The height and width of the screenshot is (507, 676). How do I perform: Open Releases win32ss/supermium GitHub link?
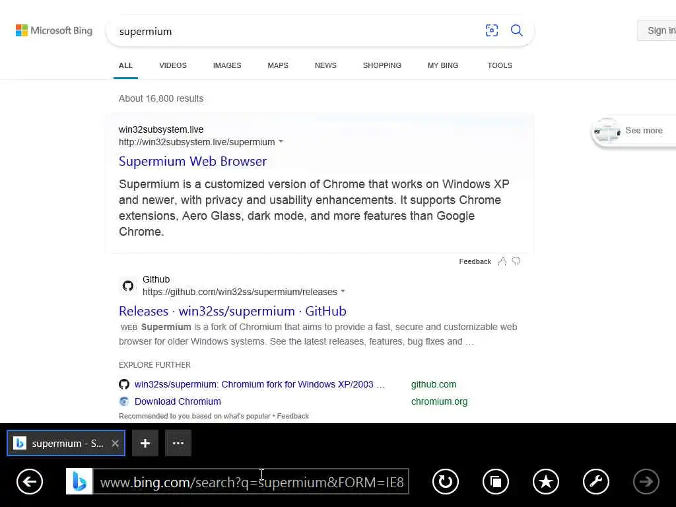point(232,311)
